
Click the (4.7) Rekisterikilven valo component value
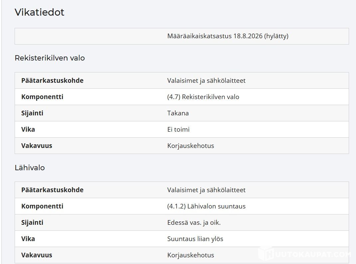203,97
